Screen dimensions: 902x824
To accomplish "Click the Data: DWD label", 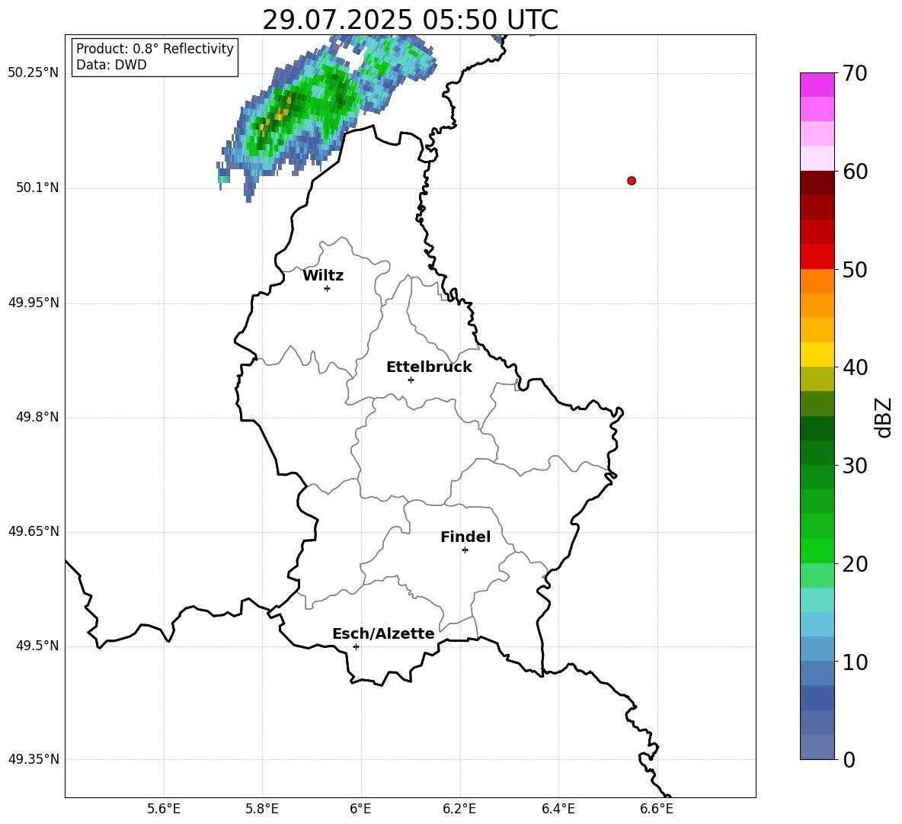I will (111, 65).
